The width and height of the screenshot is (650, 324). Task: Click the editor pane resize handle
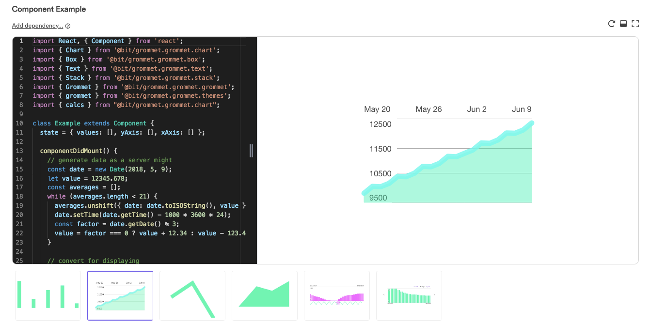coord(251,151)
